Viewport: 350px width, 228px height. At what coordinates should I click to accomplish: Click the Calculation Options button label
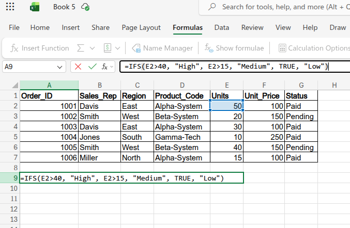(x=319, y=48)
